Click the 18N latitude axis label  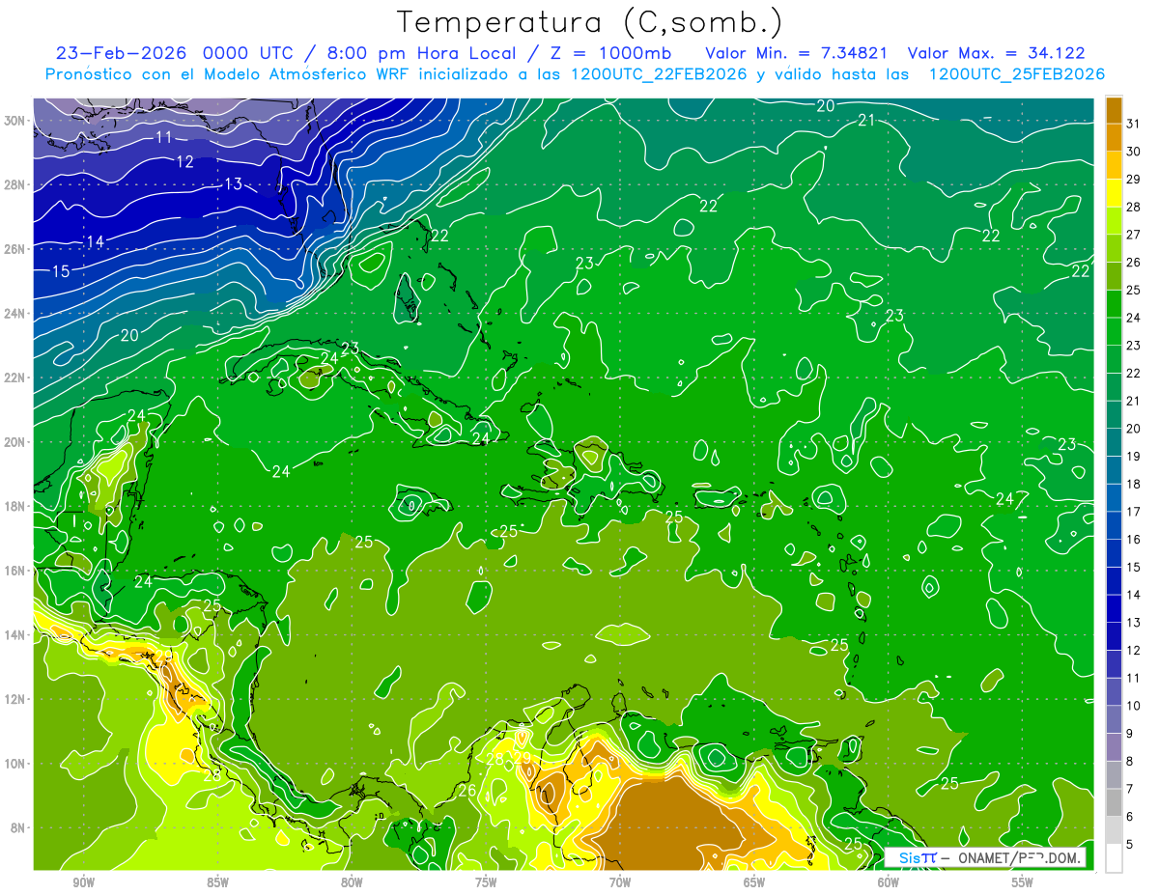pos(16,506)
